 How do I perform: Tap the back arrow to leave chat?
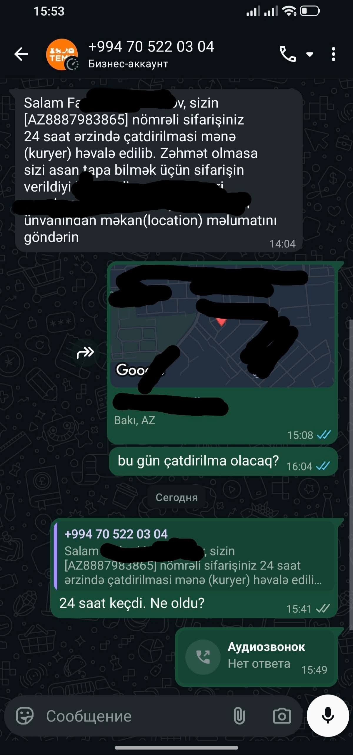coord(21,54)
